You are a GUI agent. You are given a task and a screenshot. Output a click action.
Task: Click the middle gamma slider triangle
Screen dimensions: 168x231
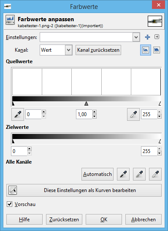(87, 103)
